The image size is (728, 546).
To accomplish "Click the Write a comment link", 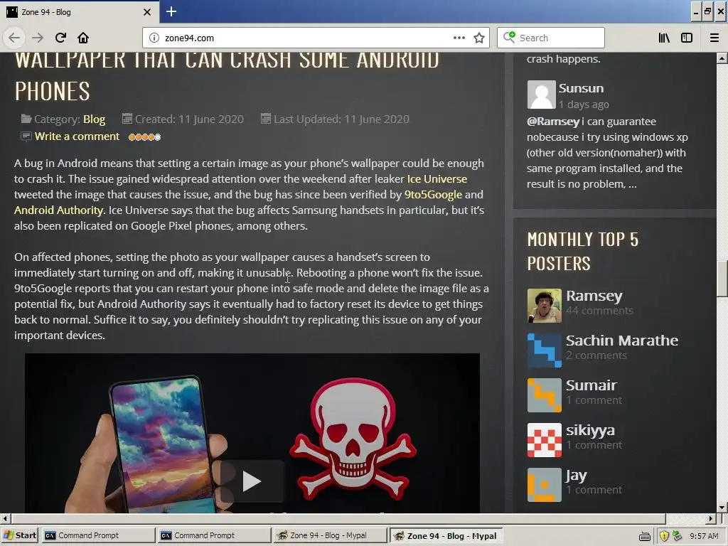I will 77,136.
